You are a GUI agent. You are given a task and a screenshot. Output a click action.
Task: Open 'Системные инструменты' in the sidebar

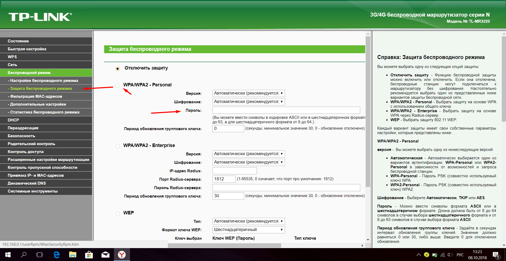[46, 191]
